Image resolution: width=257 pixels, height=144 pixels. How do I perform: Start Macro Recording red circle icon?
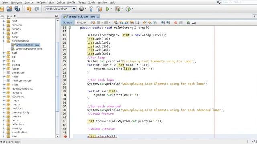click(x=176, y=23)
